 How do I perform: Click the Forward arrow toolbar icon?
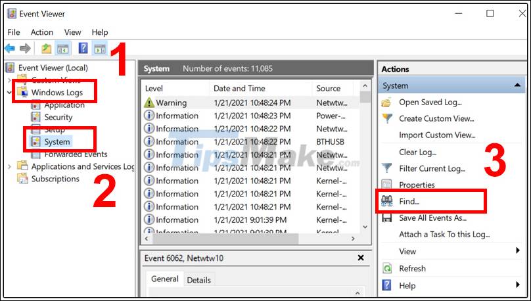[x=25, y=49]
